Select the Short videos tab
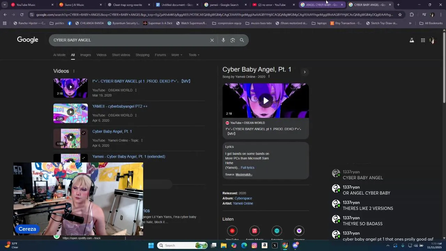446x251 pixels. pos(121,55)
